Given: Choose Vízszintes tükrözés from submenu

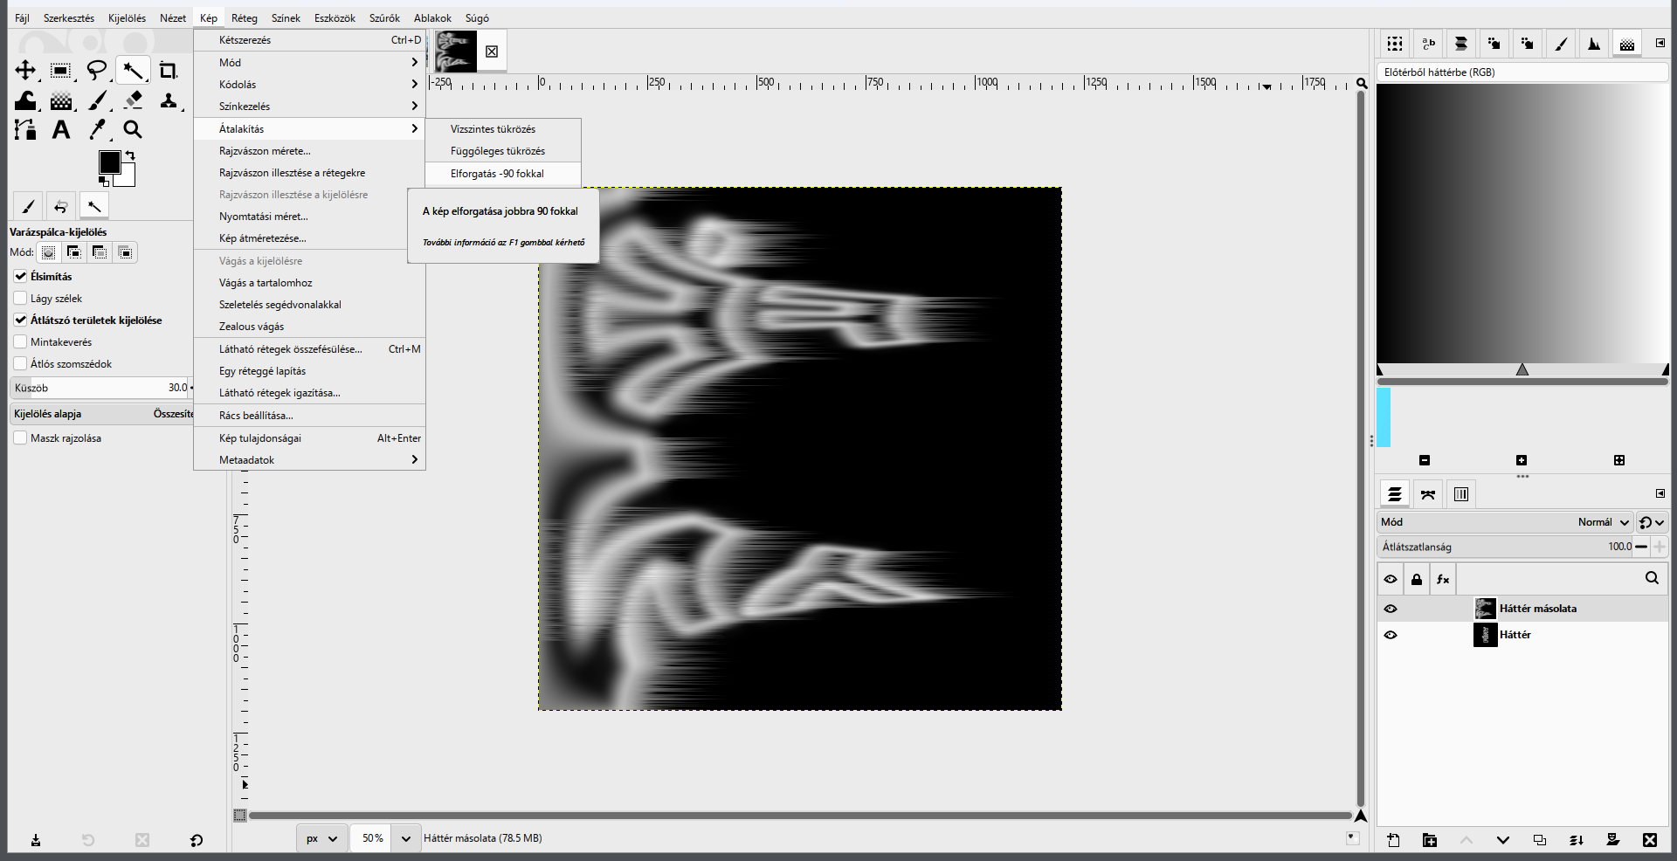Looking at the screenshot, I should (503, 129).
